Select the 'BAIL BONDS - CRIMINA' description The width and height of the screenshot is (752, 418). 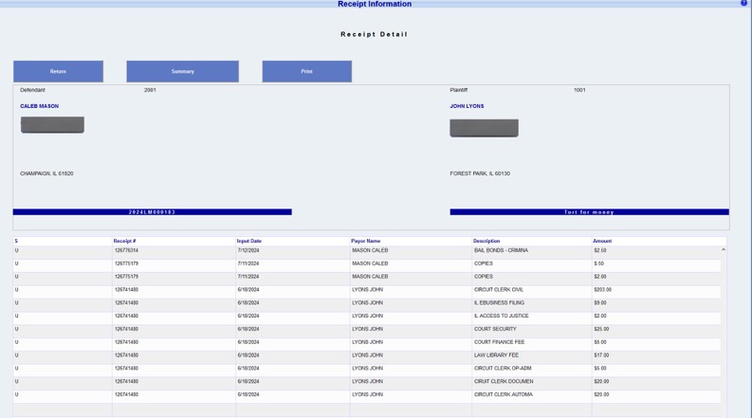click(x=501, y=250)
